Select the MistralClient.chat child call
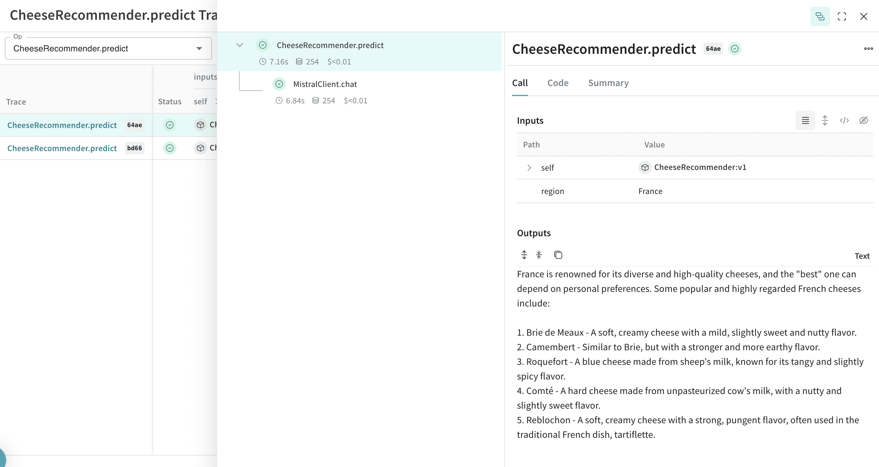The height and width of the screenshot is (467, 879). [325, 84]
